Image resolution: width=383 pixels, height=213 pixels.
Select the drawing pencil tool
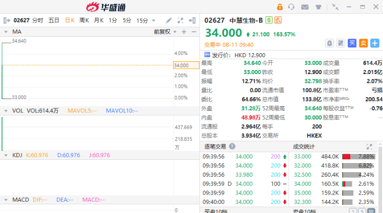(x=169, y=20)
